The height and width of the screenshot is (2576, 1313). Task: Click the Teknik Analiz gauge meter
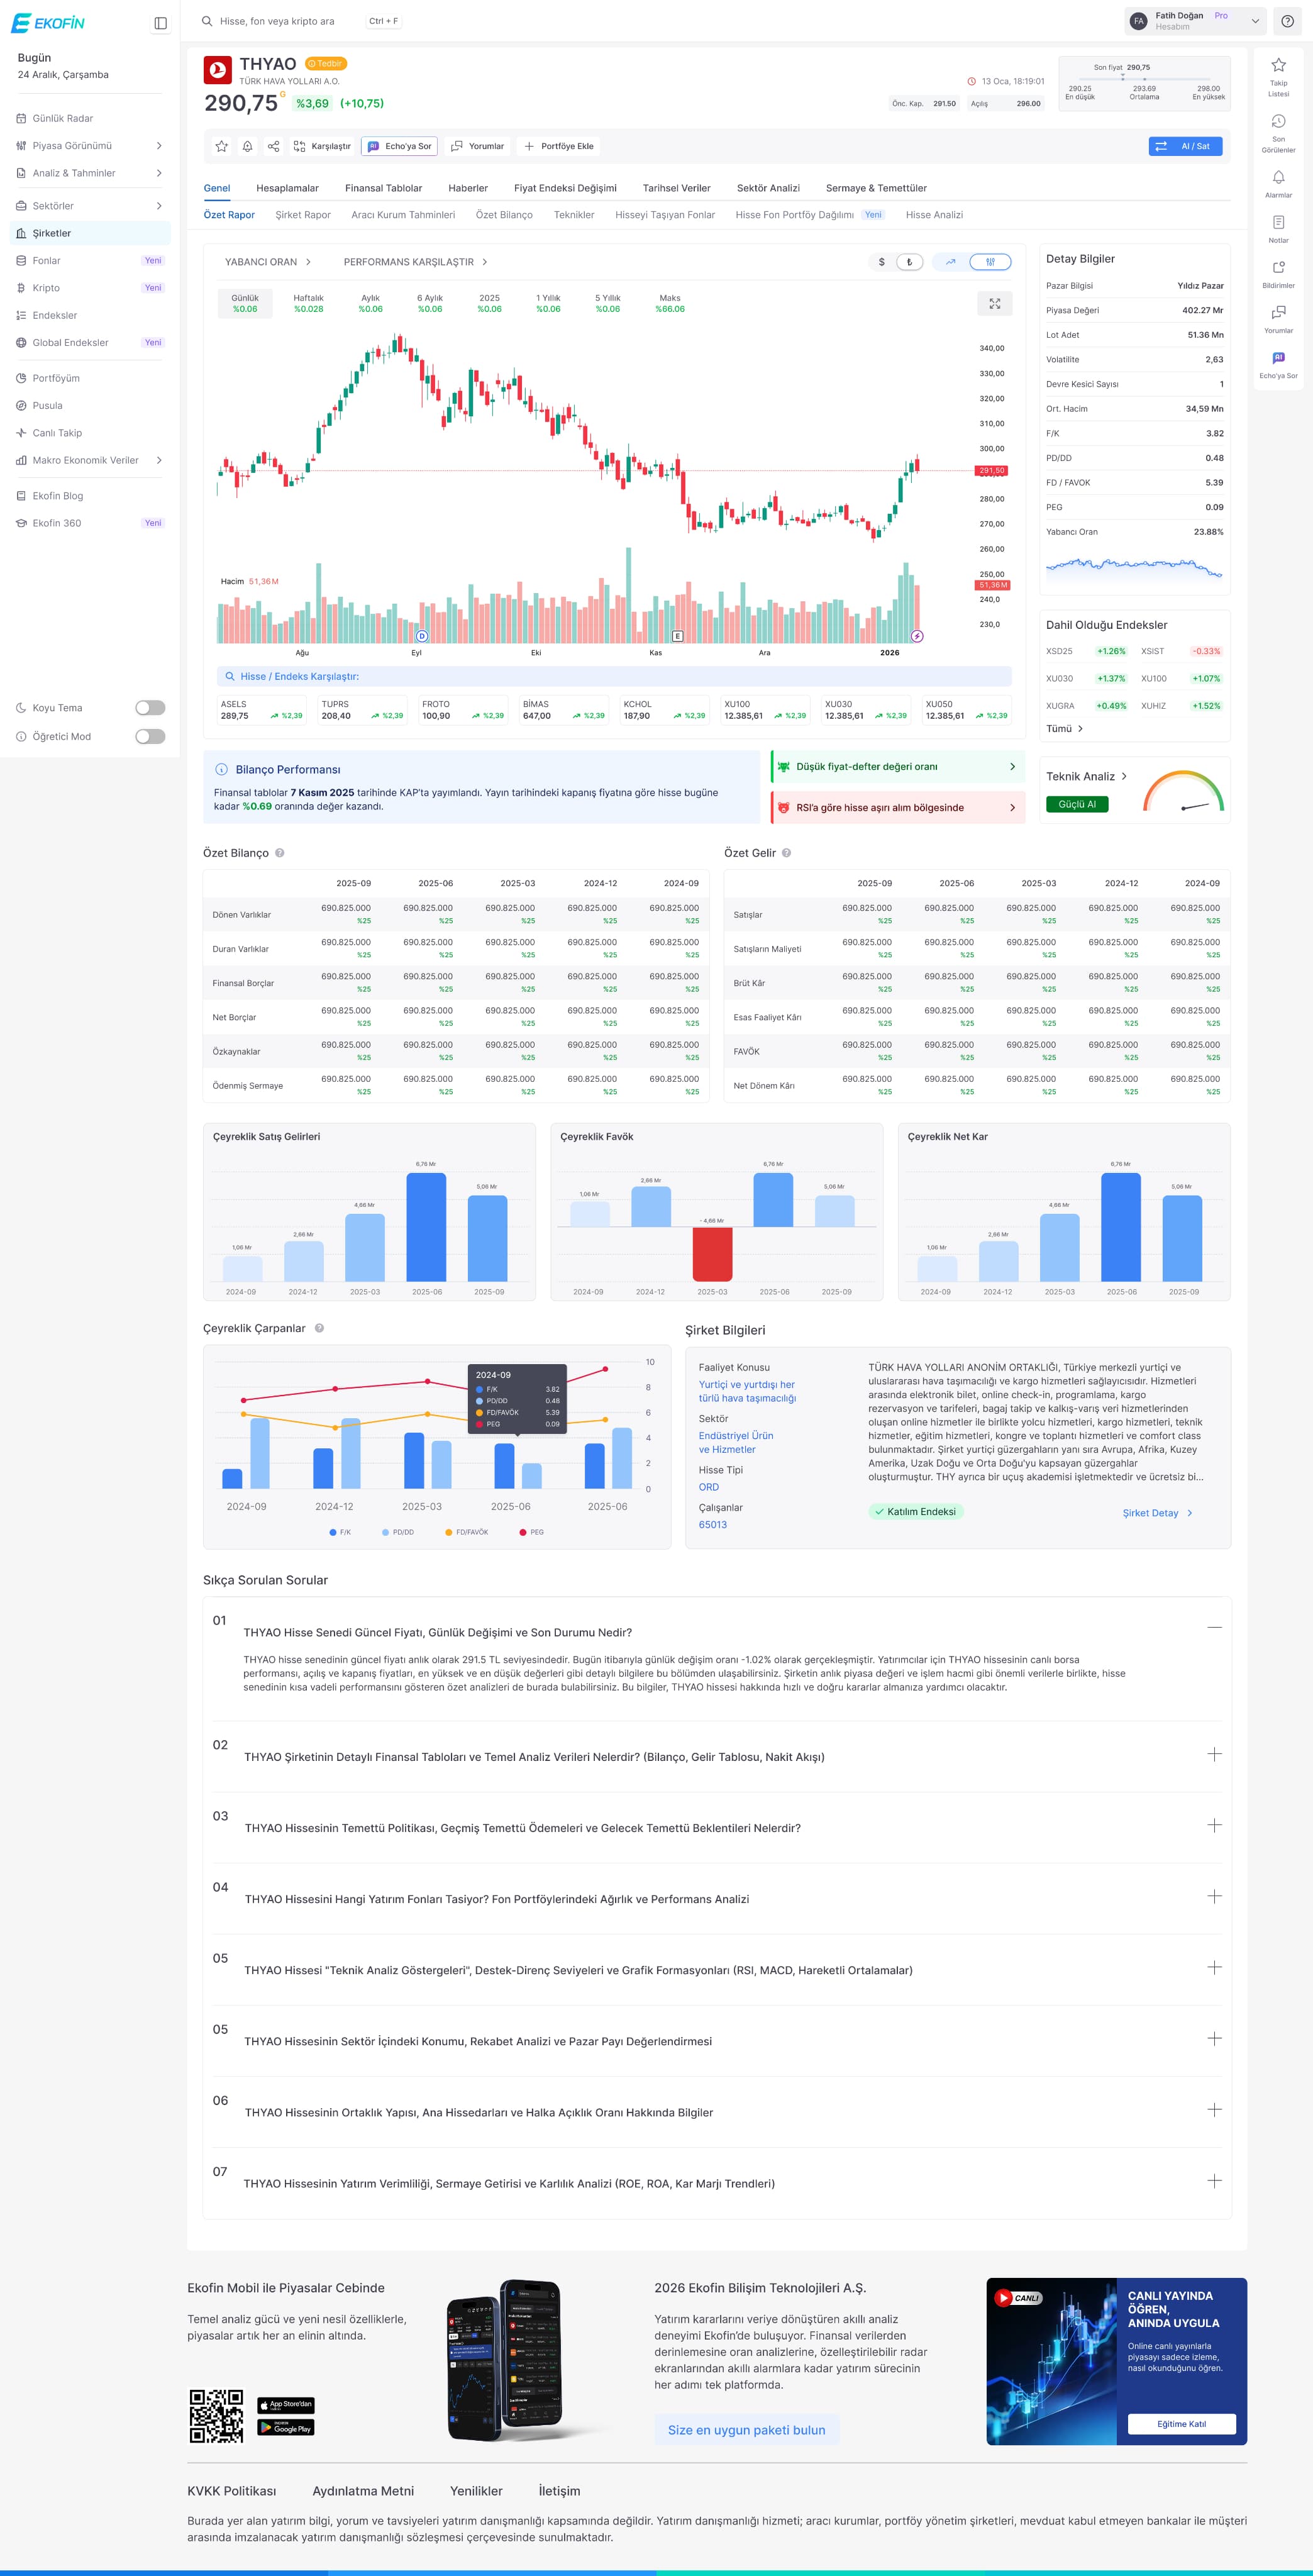tap(1183, 791)
